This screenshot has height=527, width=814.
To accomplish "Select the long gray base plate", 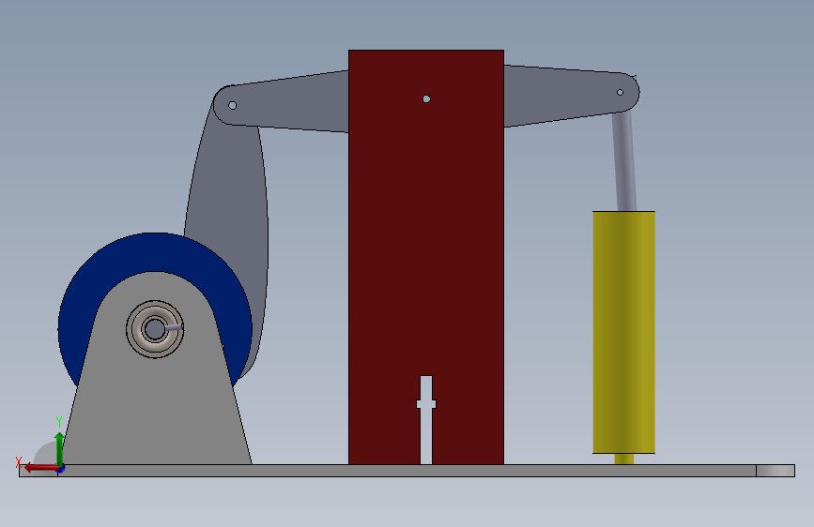I will 407,471.
